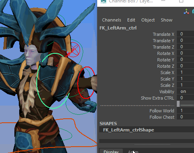Select the Translate X channel label

click(x=163, y=34)
